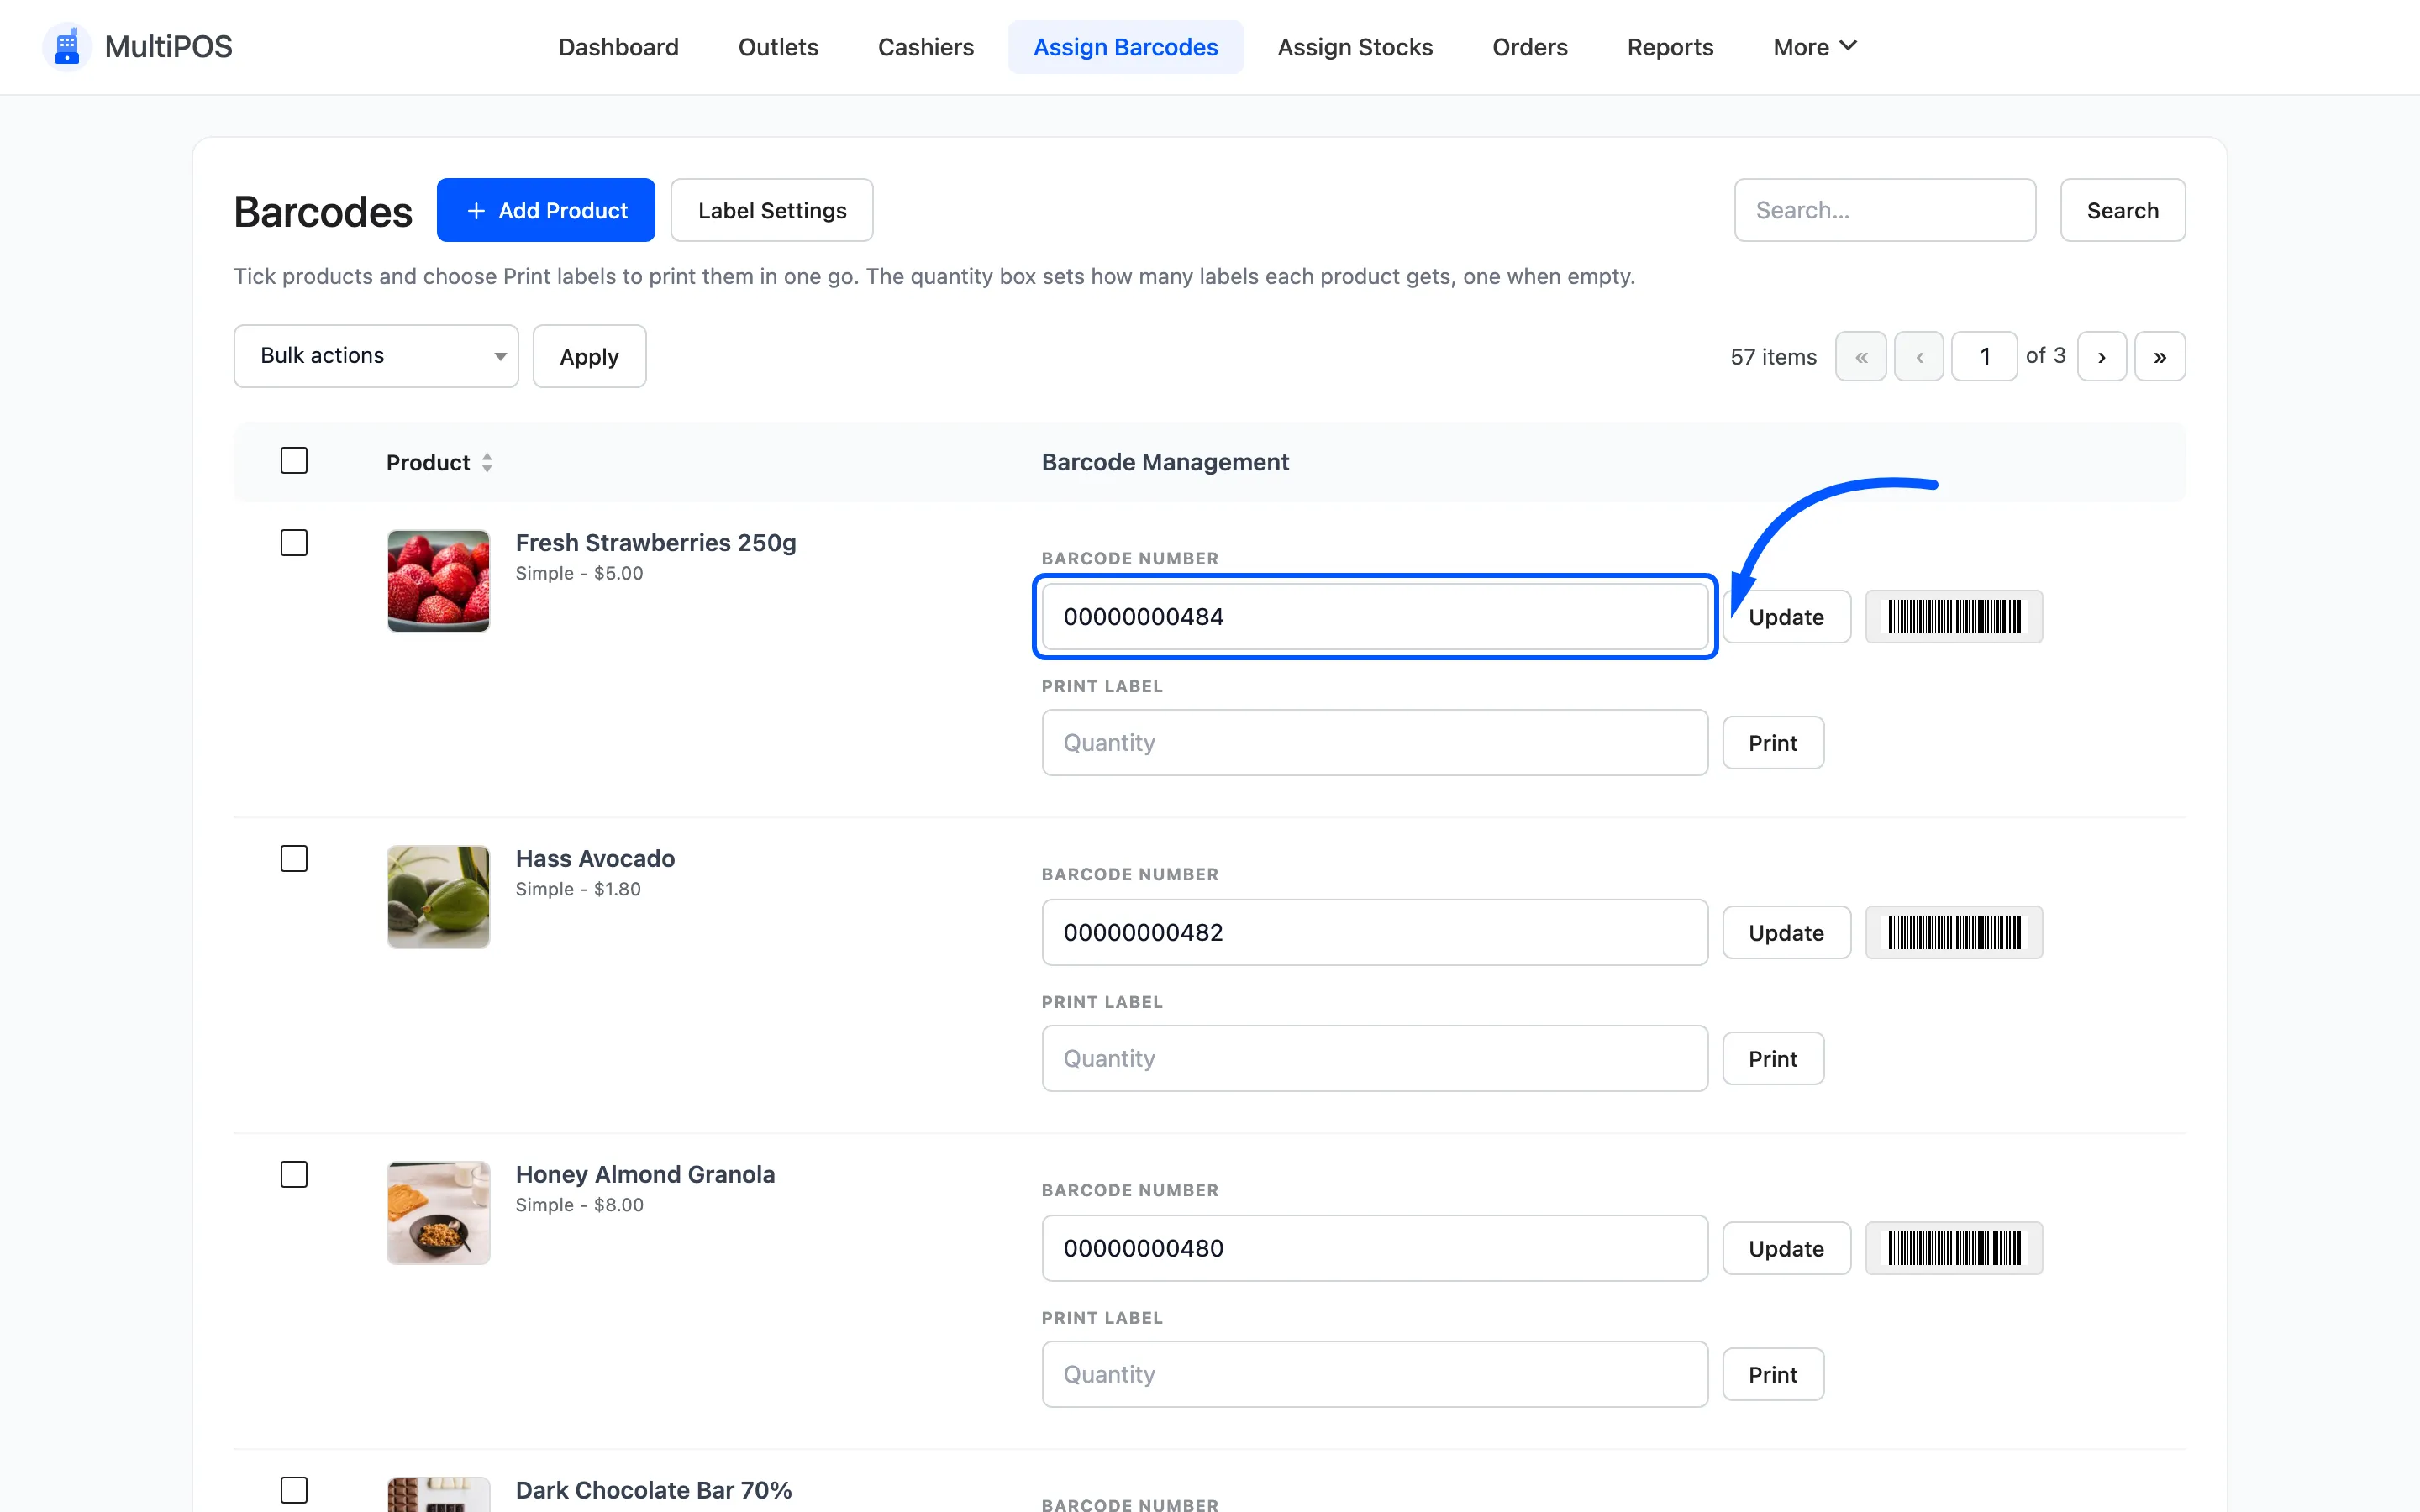This screenshot has width=2420, height=1512.
Task: Click the barcode number field 00000000484
Action: pos(1374,617)
